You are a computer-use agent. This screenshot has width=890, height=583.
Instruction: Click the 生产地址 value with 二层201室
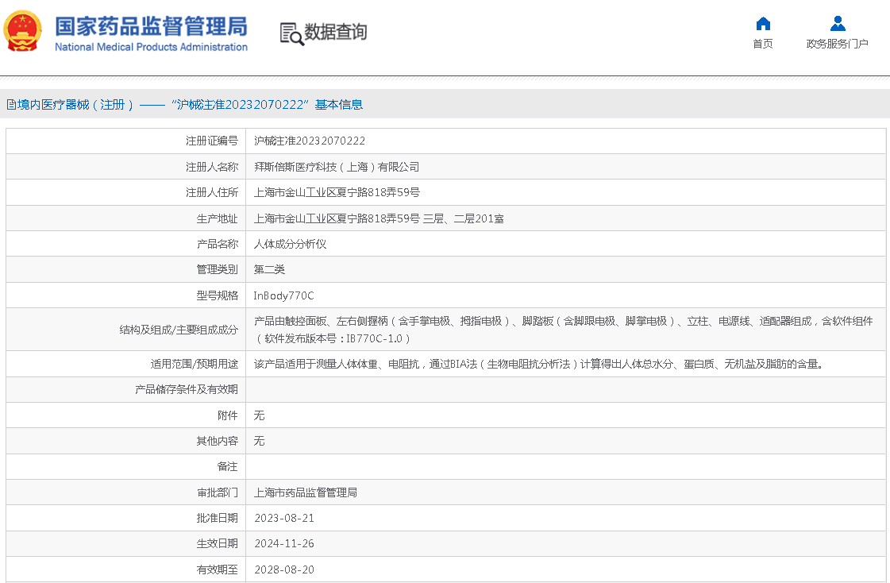pyautogui.click(x=379, y=218)
